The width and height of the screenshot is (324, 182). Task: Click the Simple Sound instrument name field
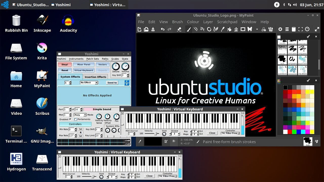pyautogui.click(x=102, y=109)
